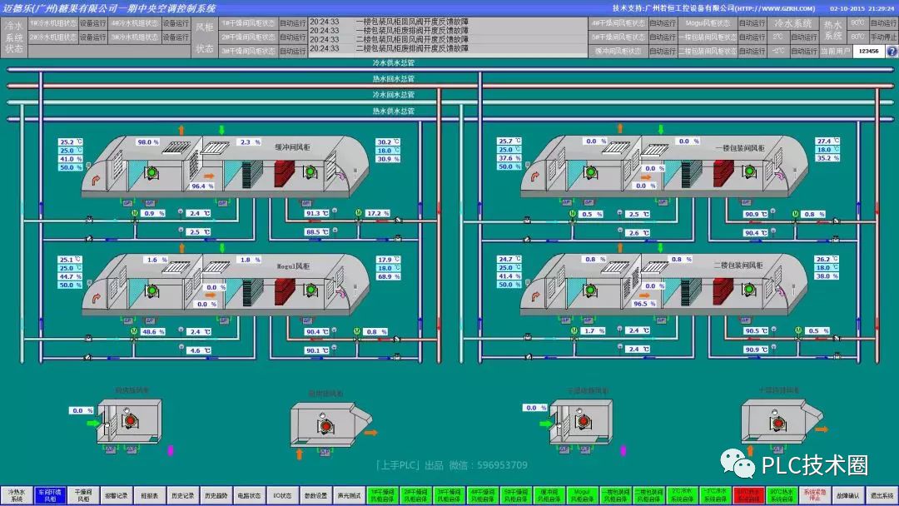Click the help question mark icon
This screenshot has height=506, width=899.
point(891,51)
